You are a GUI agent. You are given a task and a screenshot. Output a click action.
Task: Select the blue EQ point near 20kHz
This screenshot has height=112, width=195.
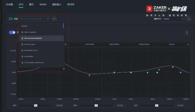point(181,72)
